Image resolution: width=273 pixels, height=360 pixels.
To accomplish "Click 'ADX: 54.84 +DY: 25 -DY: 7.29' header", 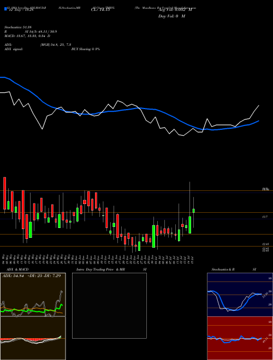I will (31, 275).
